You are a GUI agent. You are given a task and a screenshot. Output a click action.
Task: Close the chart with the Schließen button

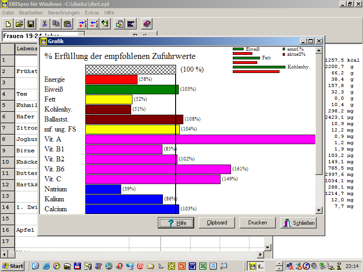click(x=298, y=223)
